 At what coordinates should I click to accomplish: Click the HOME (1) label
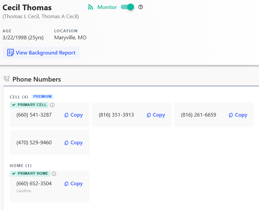(x=21, y=166)
